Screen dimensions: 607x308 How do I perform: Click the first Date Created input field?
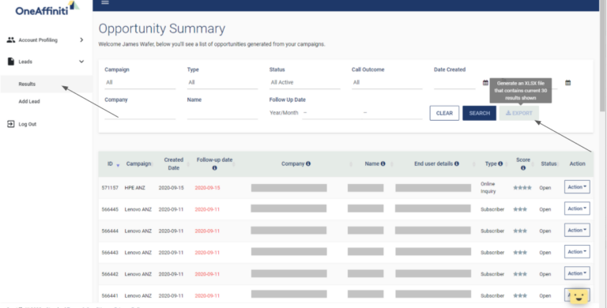(x=454, y=82)
